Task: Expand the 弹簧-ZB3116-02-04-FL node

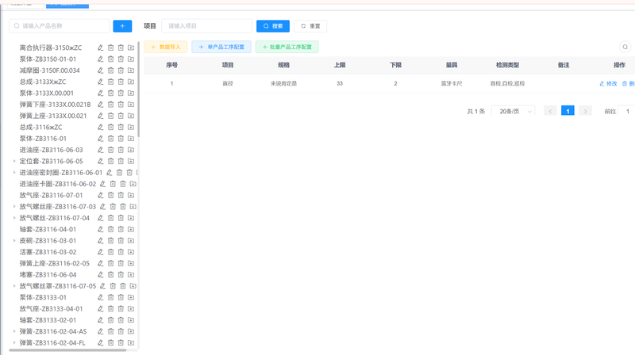Action: (14, 342)
